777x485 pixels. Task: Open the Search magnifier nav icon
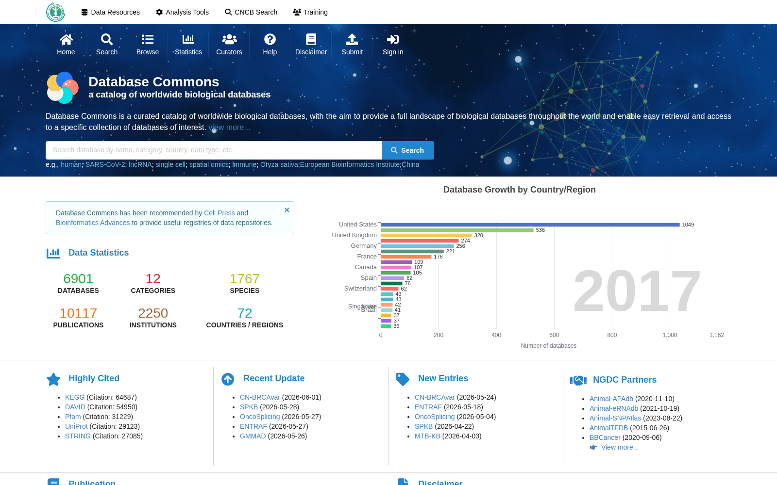(107, 39)
